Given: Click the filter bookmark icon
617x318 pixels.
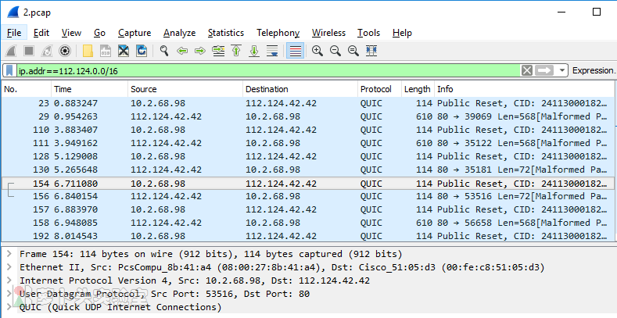Looking at the screenshot, I should coord(9,71).
